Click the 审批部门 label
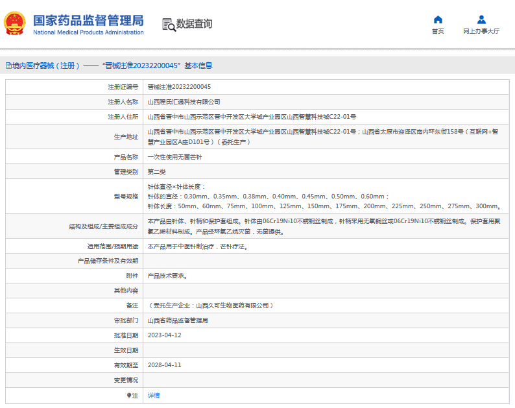Viewport: 515px width, 408px height. coord(126,320)
